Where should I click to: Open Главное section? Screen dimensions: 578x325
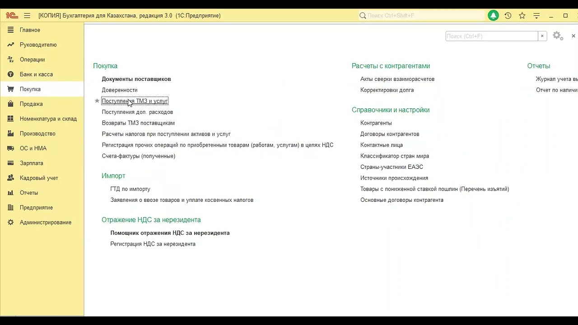pos(30,30)
